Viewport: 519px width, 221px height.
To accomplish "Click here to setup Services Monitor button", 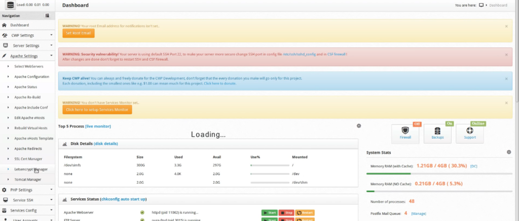I will [x=97, y=110].
